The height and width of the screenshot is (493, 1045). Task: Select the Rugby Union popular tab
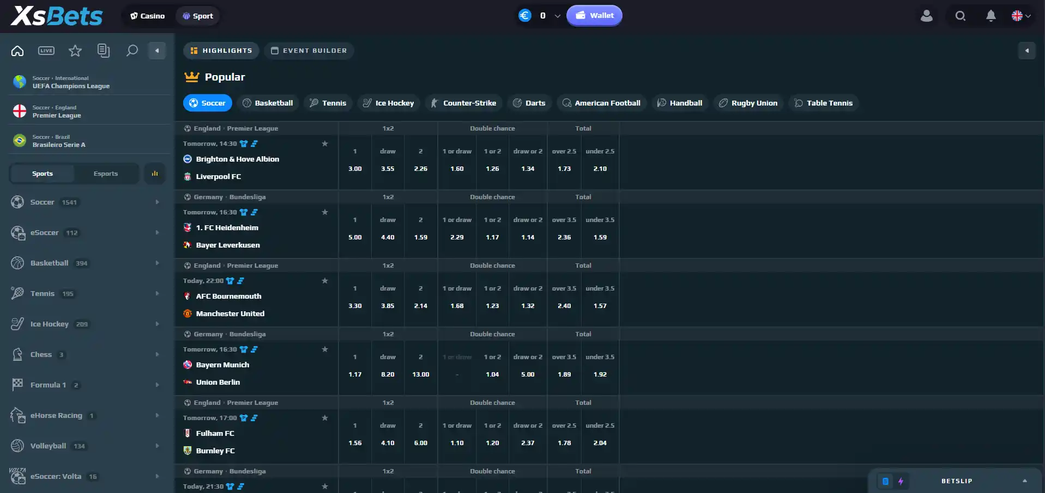tap(748, 103)
